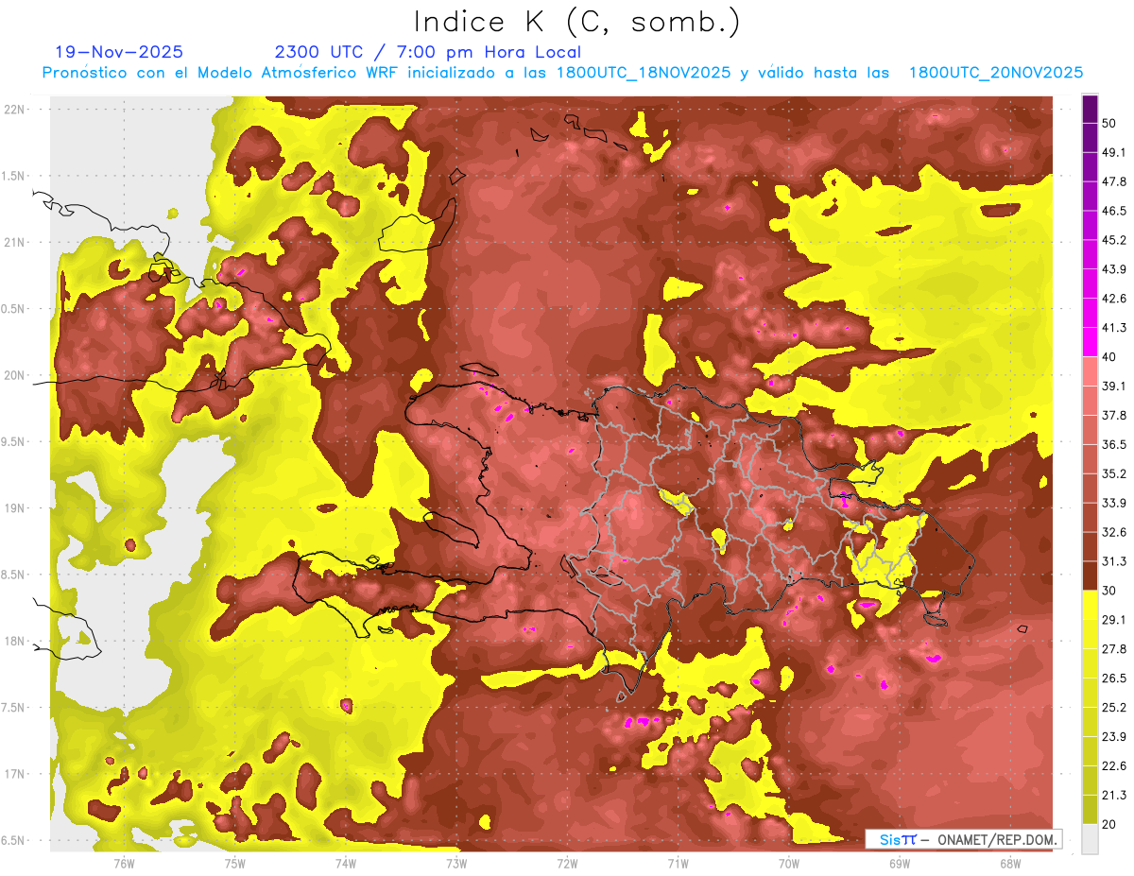
Task: Click the legend value "21.3"
Action: tap(1114, 796)
